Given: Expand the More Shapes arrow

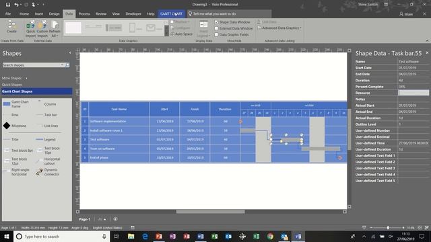Looking at the screenshot, I should (x=26, y=78).
